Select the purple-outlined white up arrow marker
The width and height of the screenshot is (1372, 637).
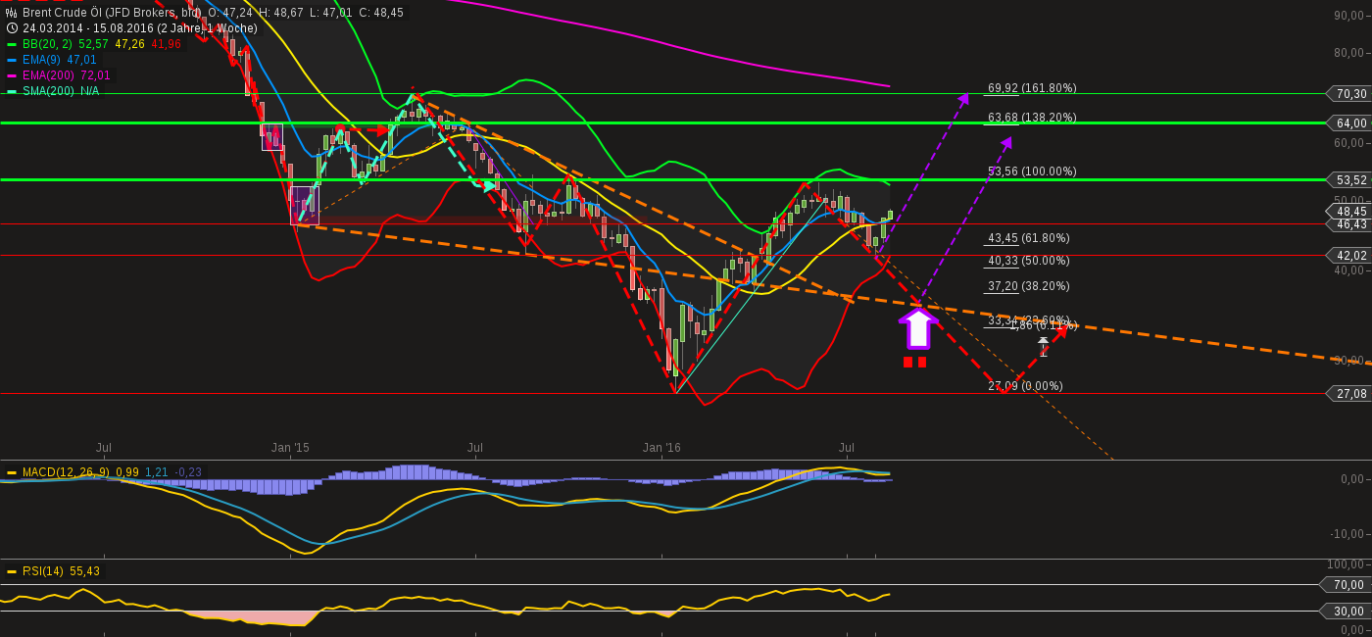pyautogui.click(x=918, y=328)
